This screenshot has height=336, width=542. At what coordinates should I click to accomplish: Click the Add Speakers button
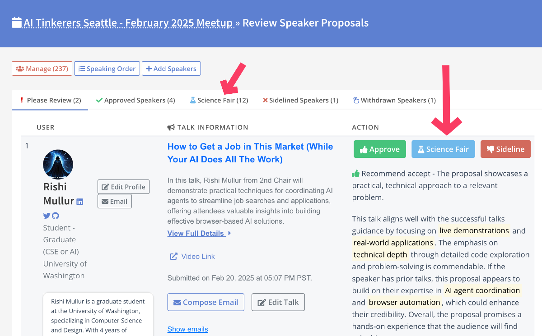(x=171, y=69)
